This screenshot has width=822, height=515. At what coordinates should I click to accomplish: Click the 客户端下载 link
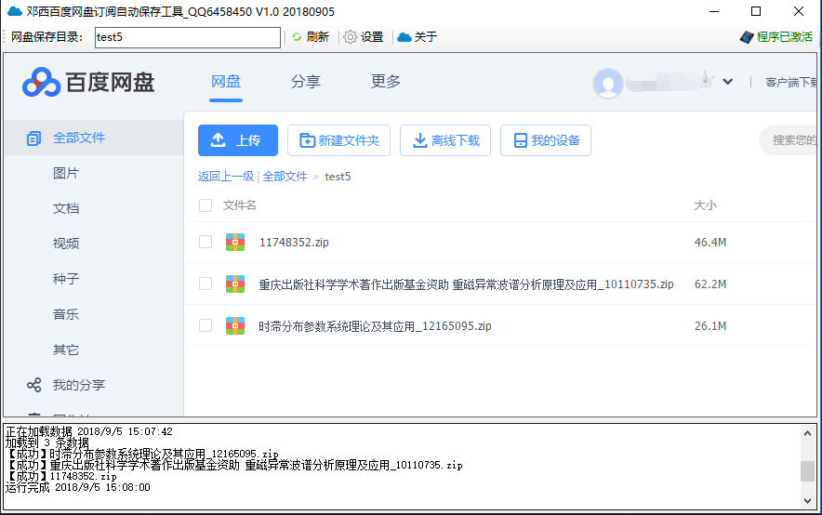pyautogui.click(x=791, y=82)
